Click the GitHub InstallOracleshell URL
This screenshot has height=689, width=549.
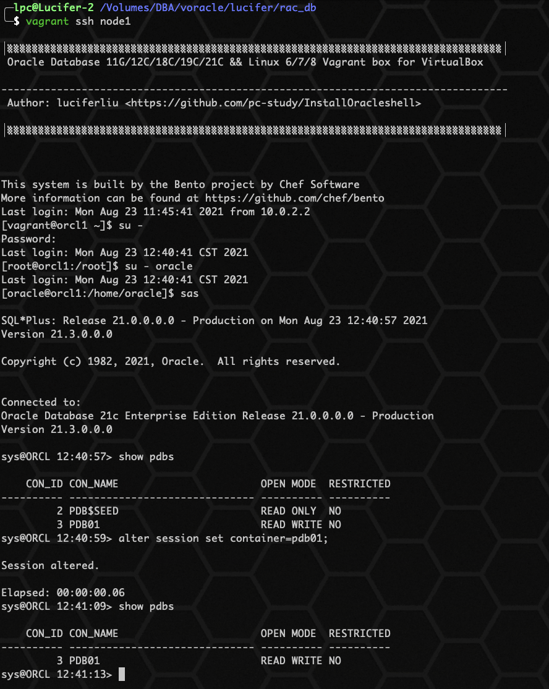[x=273, y=103]
